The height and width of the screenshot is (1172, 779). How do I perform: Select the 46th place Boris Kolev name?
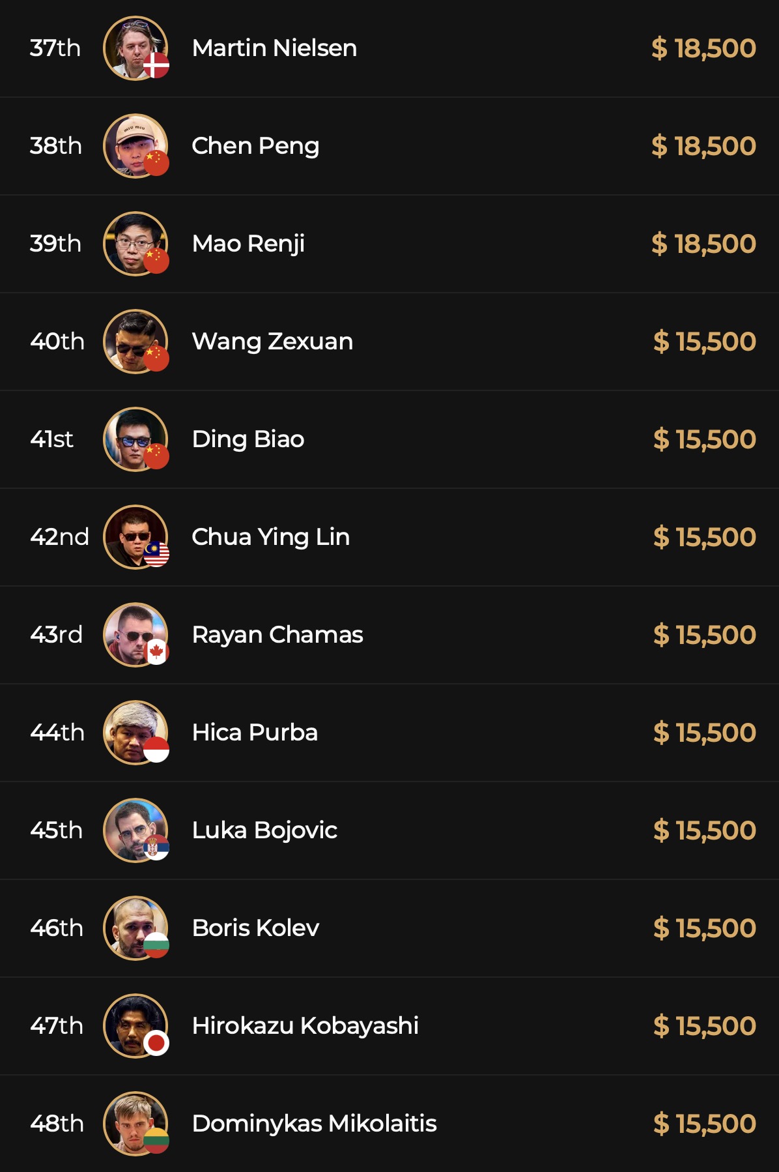255,928
